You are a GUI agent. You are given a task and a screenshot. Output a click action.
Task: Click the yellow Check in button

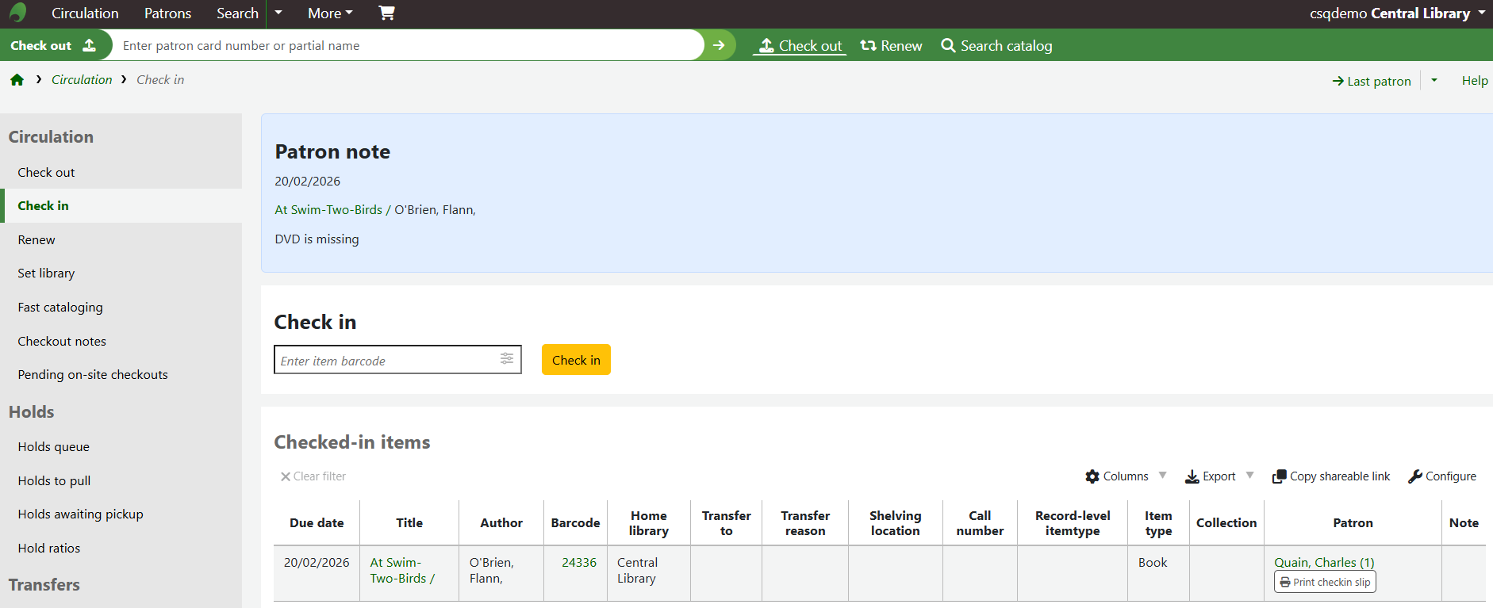click(576, 360)
